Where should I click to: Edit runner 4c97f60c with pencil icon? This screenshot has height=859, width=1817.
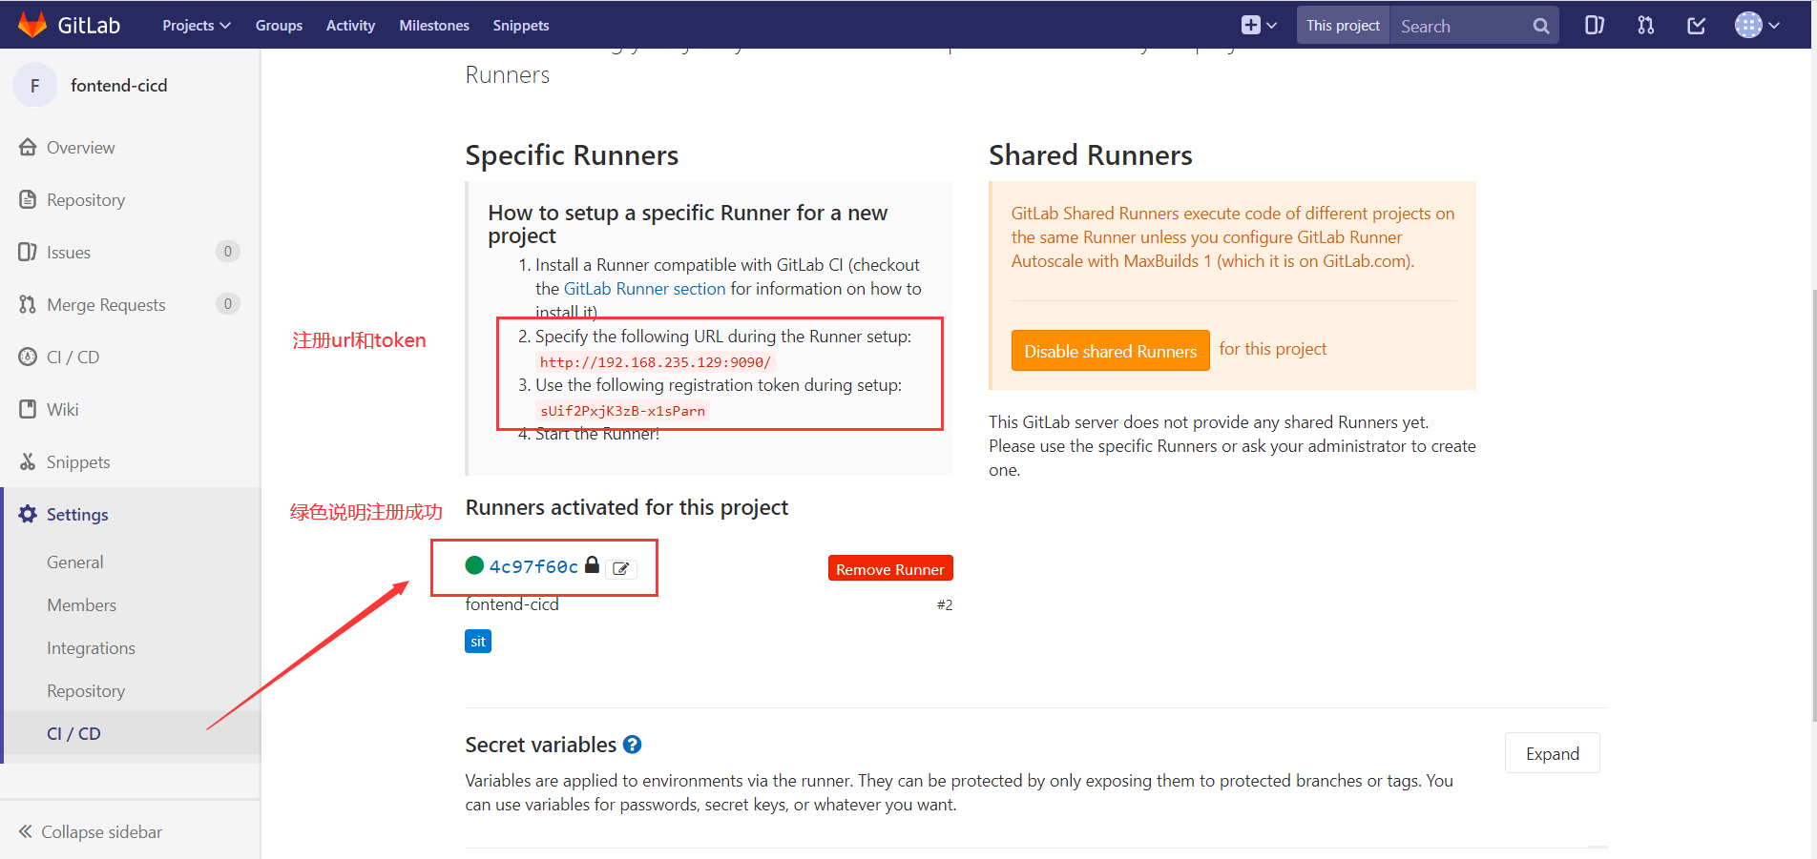pos(621,568)
